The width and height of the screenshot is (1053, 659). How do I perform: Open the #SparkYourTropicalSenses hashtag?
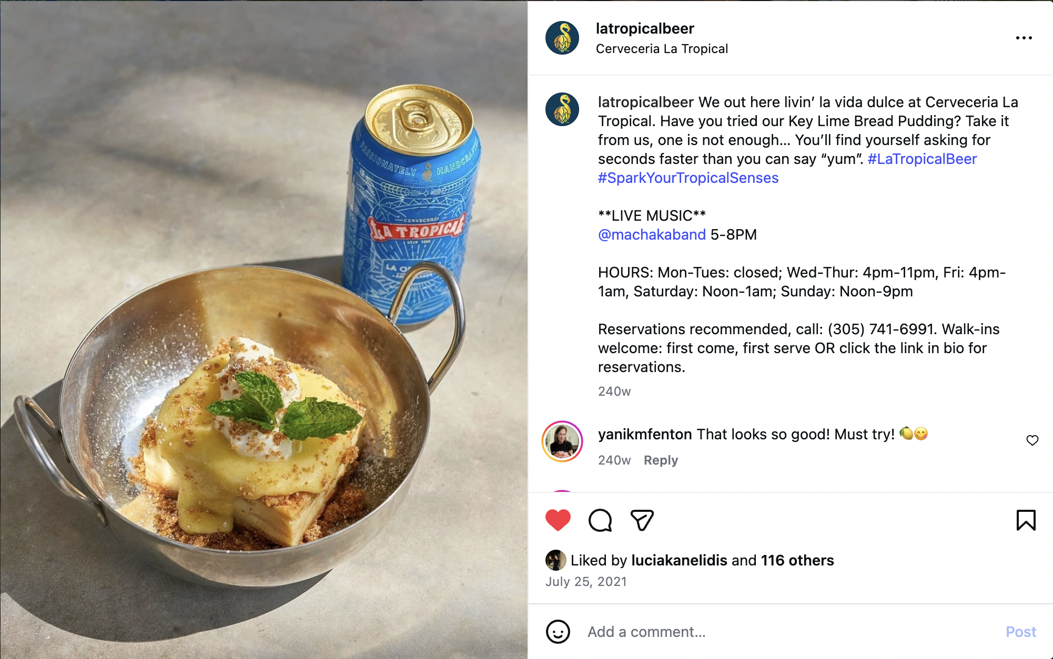click(x=688, y=178)
